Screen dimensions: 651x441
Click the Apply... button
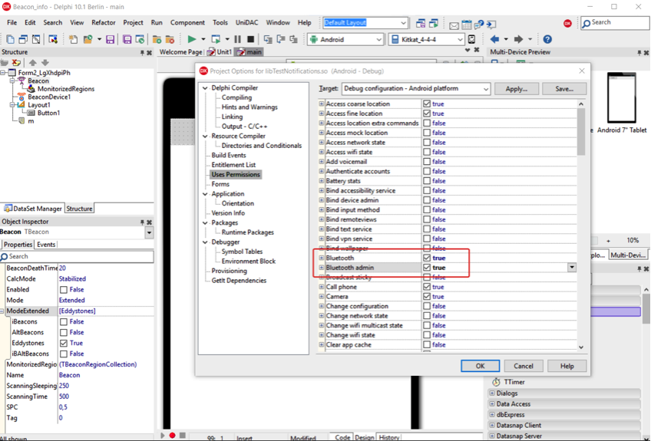tap(516, 89)
